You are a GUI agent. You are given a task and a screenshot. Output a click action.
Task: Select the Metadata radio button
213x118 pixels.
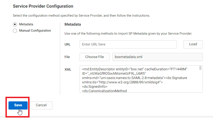[15, 24]
